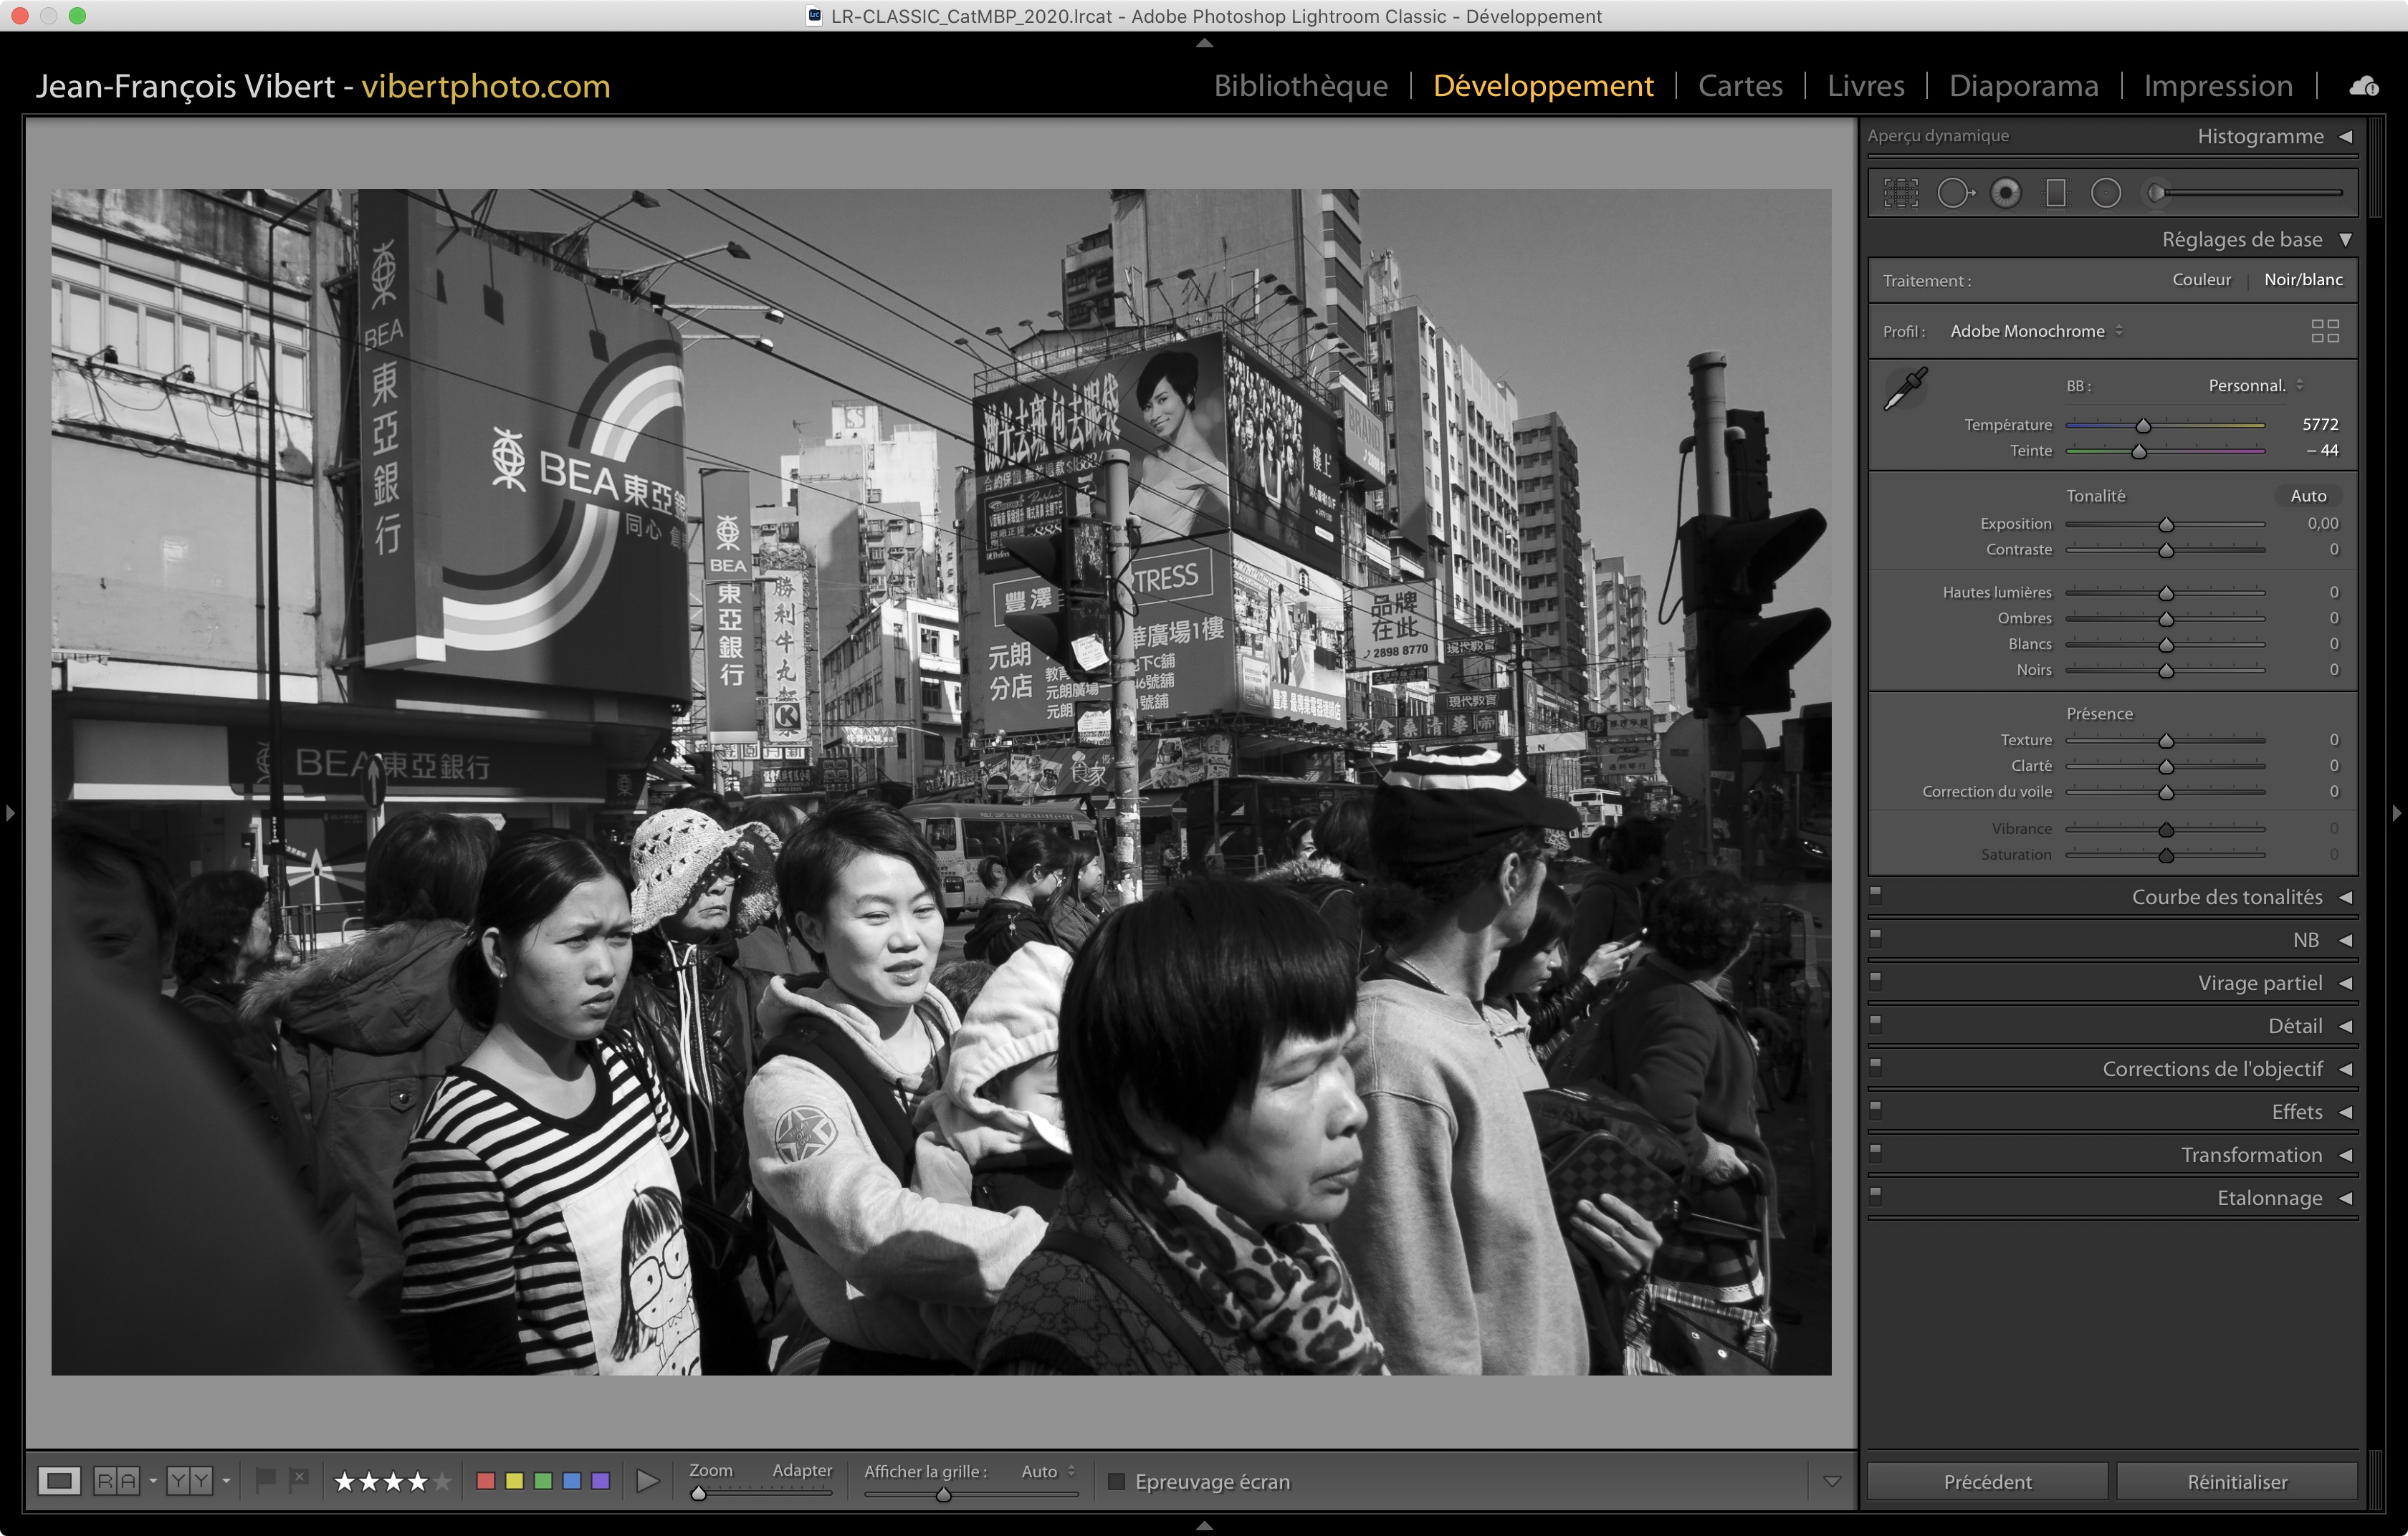
Task: Open the Impression module
Action: (x=2218, y=86)
